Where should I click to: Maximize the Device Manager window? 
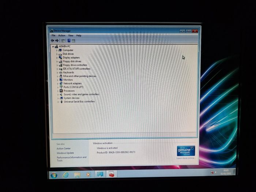tap(189, 31)
